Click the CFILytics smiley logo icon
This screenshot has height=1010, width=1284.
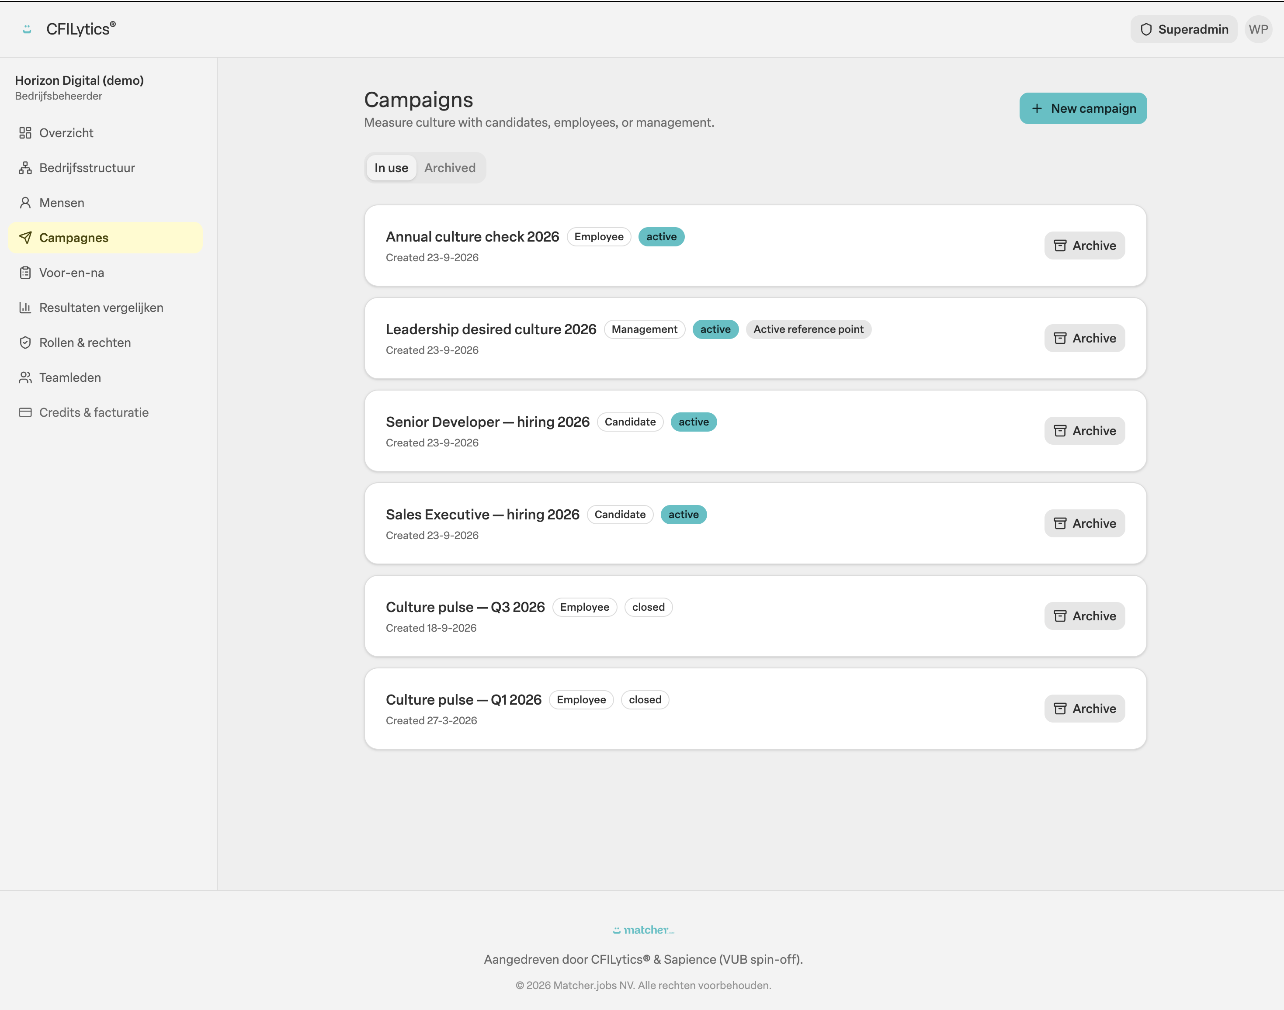27,29
